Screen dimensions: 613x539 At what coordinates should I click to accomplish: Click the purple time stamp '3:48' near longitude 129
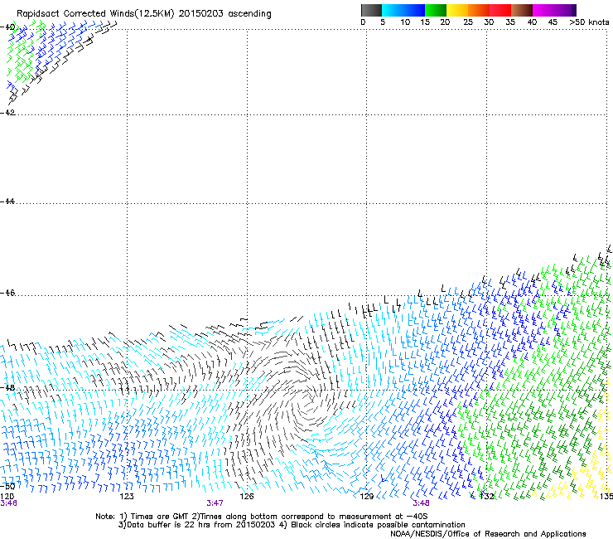click(421, 503)
